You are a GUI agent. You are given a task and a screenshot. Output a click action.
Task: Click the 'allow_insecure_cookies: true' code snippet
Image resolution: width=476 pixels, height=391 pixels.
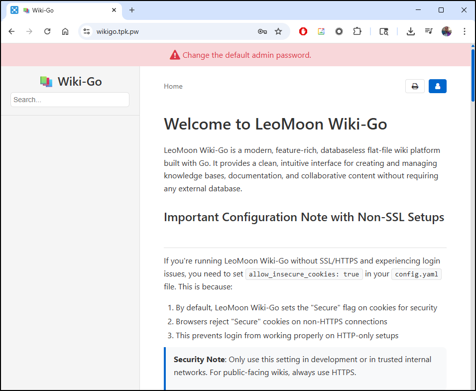304,274
